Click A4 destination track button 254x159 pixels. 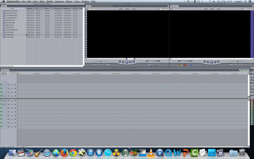coord(8,112)
